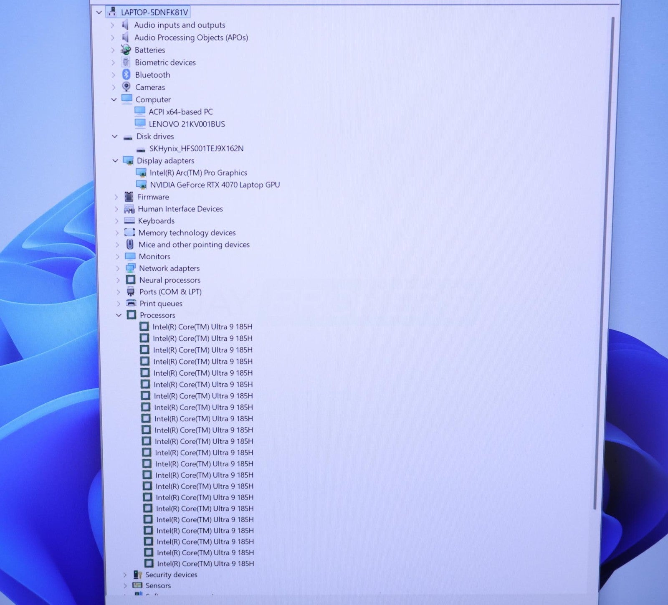Collapse the Display adapters category
This screenshot has height=605, width=668.
pos(115,161)
